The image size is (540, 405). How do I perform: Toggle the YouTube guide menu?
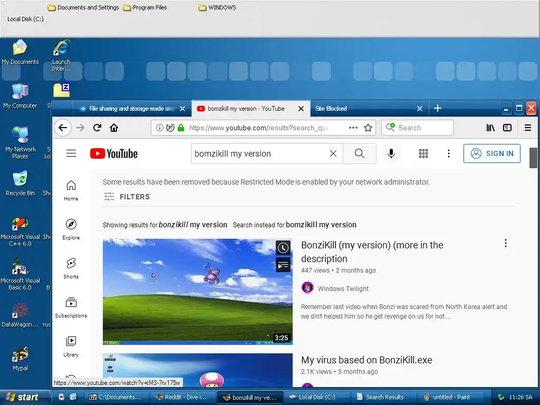71,153
